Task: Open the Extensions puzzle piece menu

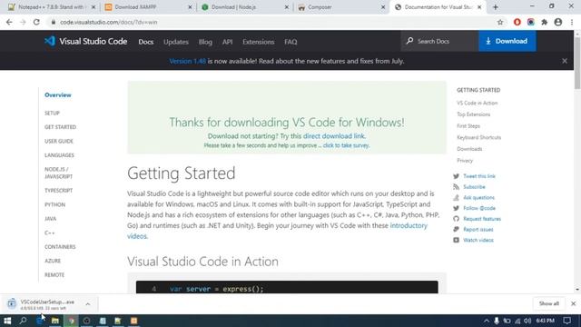Action: tap(545, 22)
